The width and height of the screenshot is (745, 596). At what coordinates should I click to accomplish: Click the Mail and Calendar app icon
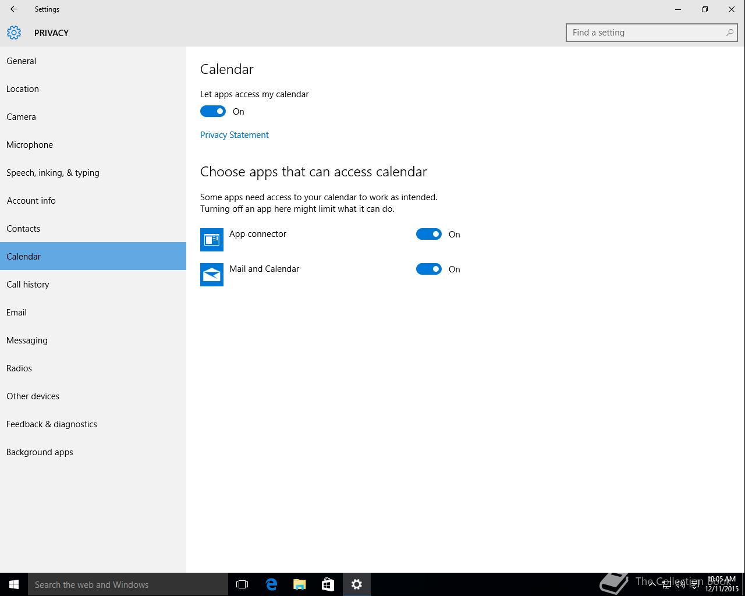pos(212,275)
